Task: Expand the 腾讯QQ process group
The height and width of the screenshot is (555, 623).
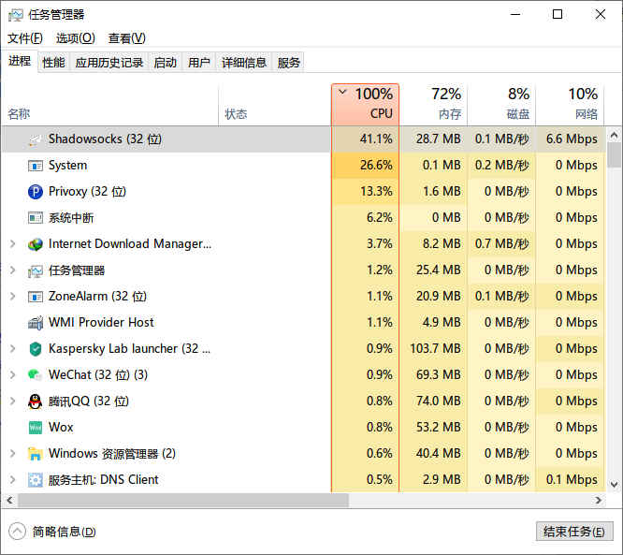Action: (13, 402)
